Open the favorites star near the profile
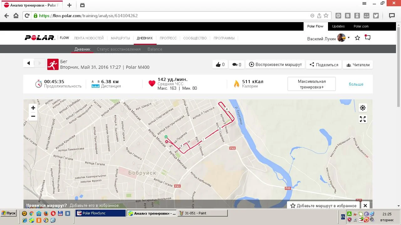Viewport: 401px width, 225px height. tap(357, 38)
